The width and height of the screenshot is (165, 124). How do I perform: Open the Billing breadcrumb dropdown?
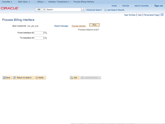[41, 2]
